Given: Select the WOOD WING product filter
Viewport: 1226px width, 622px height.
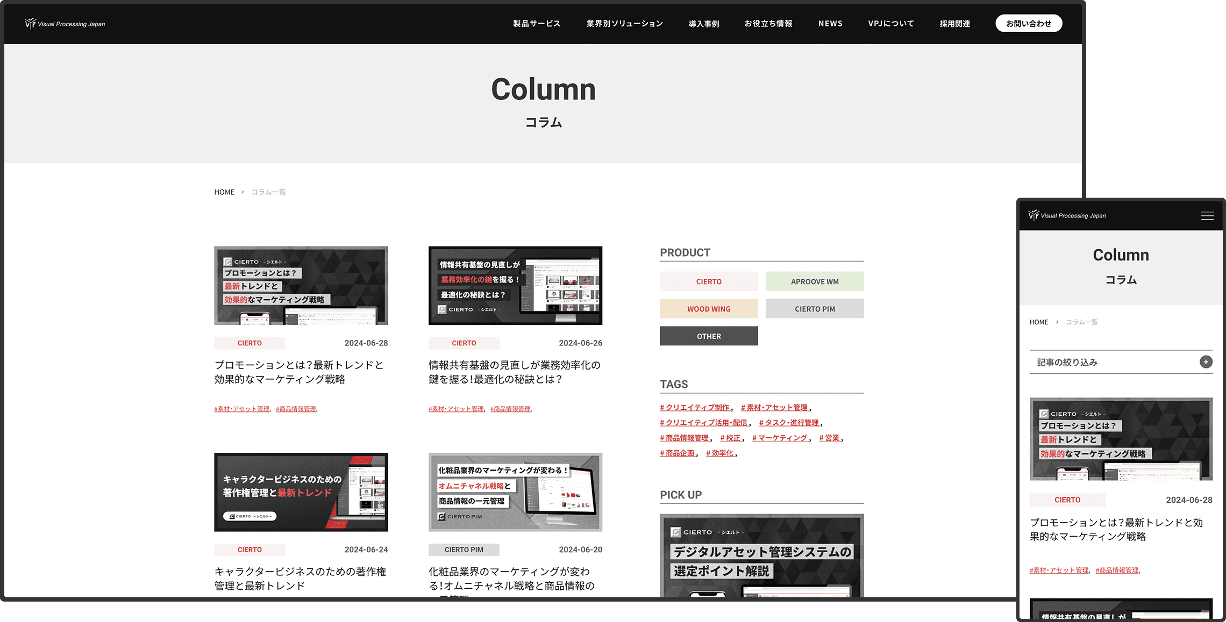Looking at the screenshot, I should (709, 309).
